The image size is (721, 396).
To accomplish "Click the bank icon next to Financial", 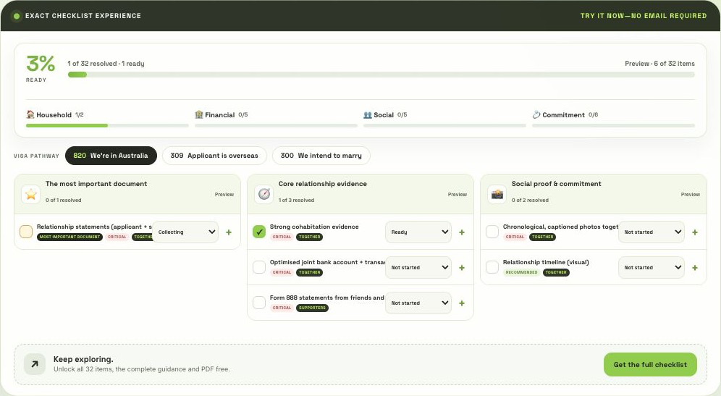I will [198, 114].
